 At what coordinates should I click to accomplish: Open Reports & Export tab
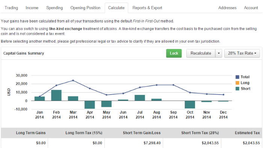coord(147,8)
